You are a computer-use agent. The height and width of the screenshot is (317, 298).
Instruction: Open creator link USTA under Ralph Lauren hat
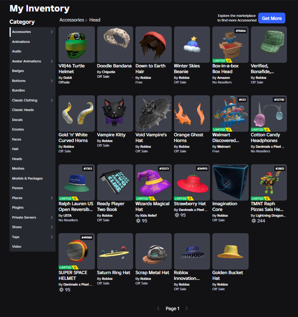tap(67, 216)
